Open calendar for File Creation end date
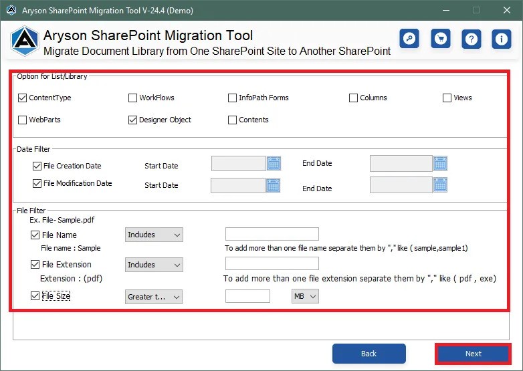The width and height of the screenshot is (523, 371). 440,163
